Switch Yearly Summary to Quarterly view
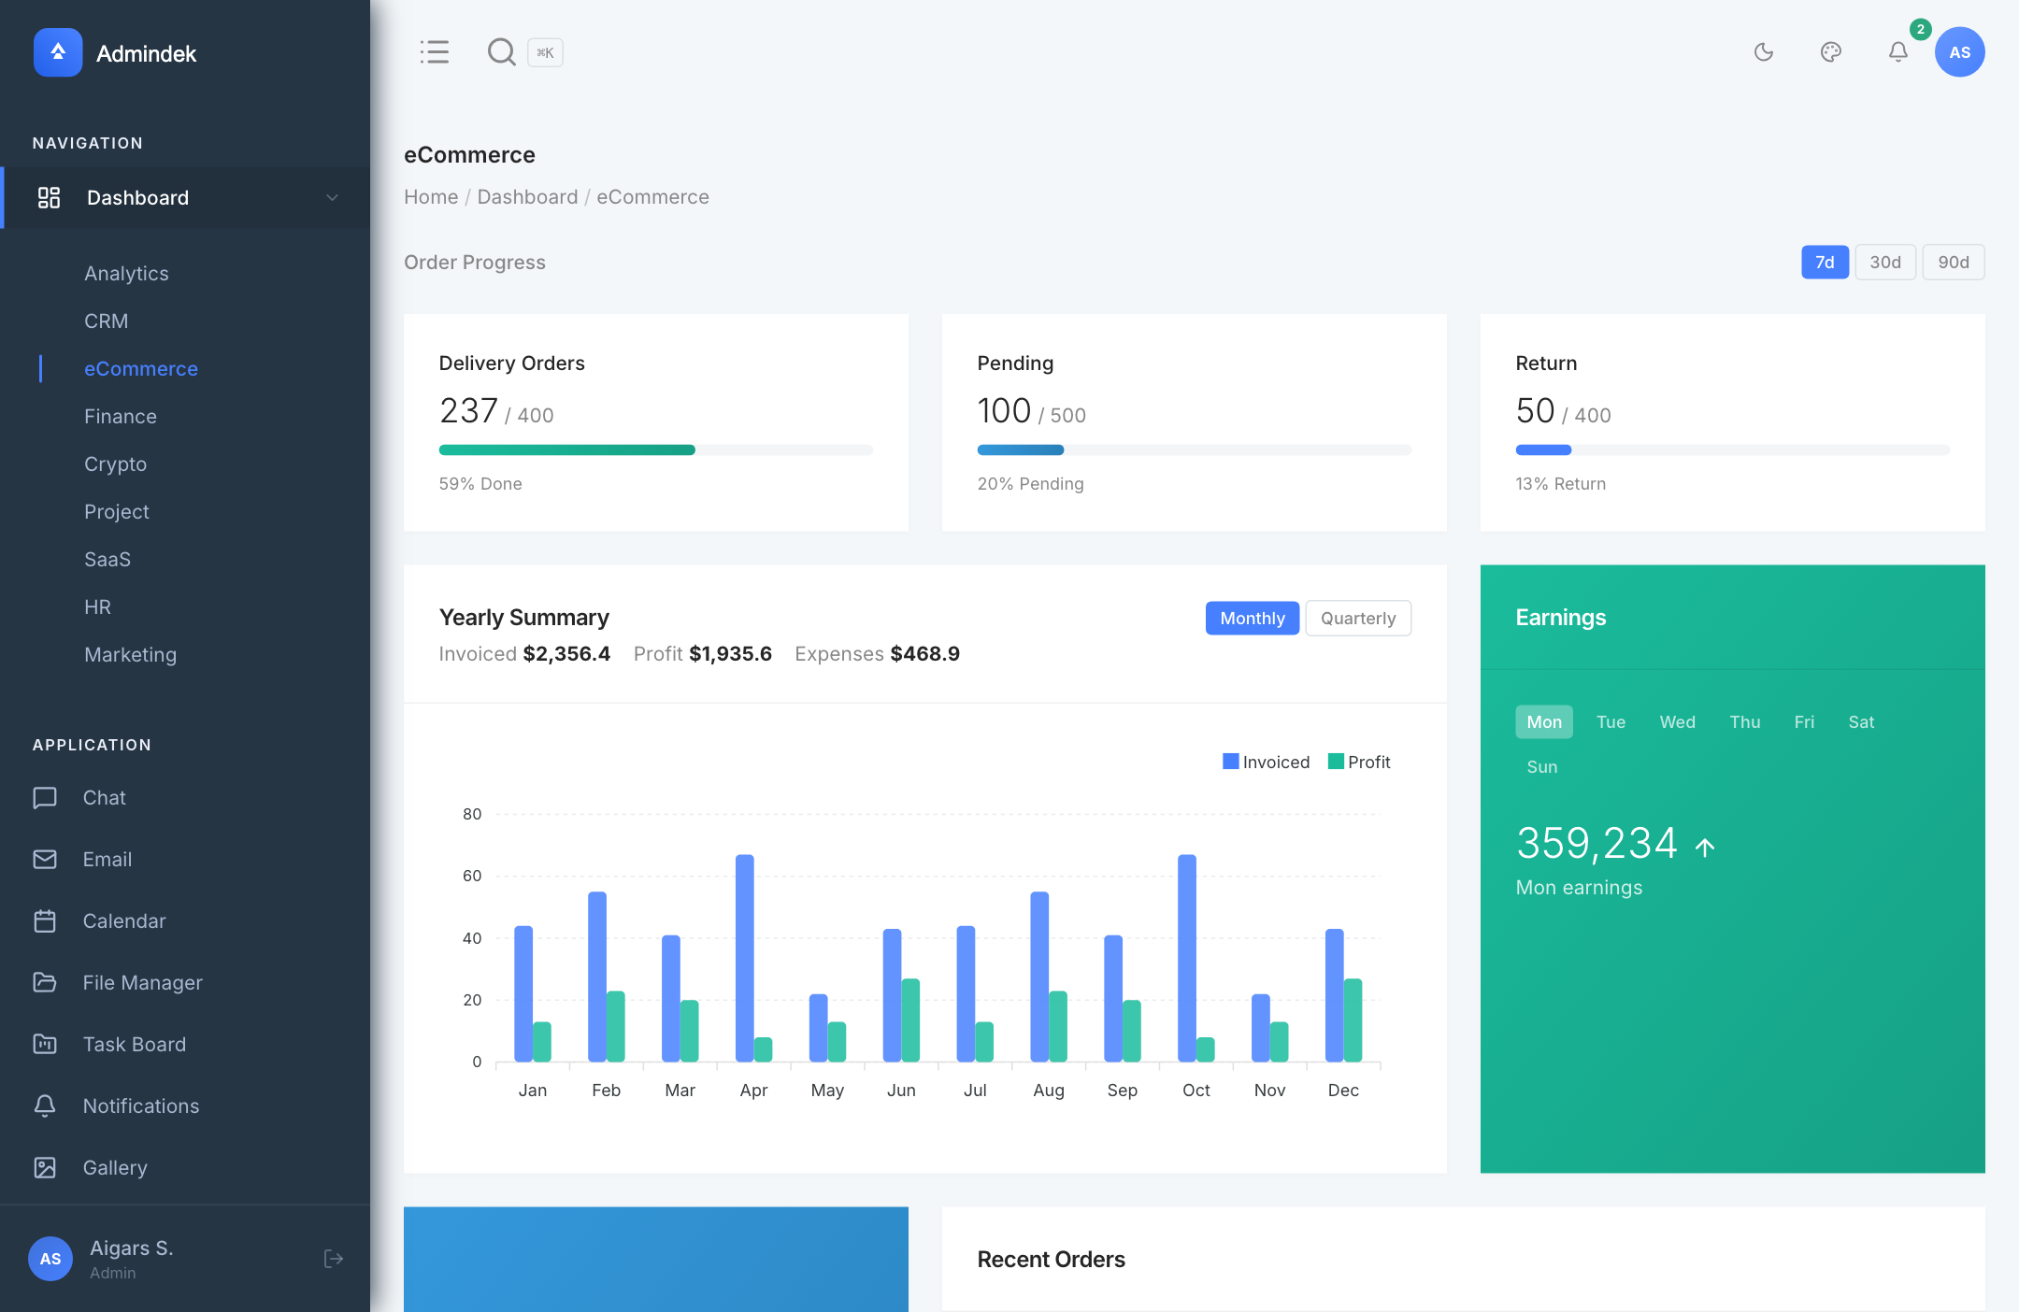Screen dimensions: 2019x1312 [1358, 618]
